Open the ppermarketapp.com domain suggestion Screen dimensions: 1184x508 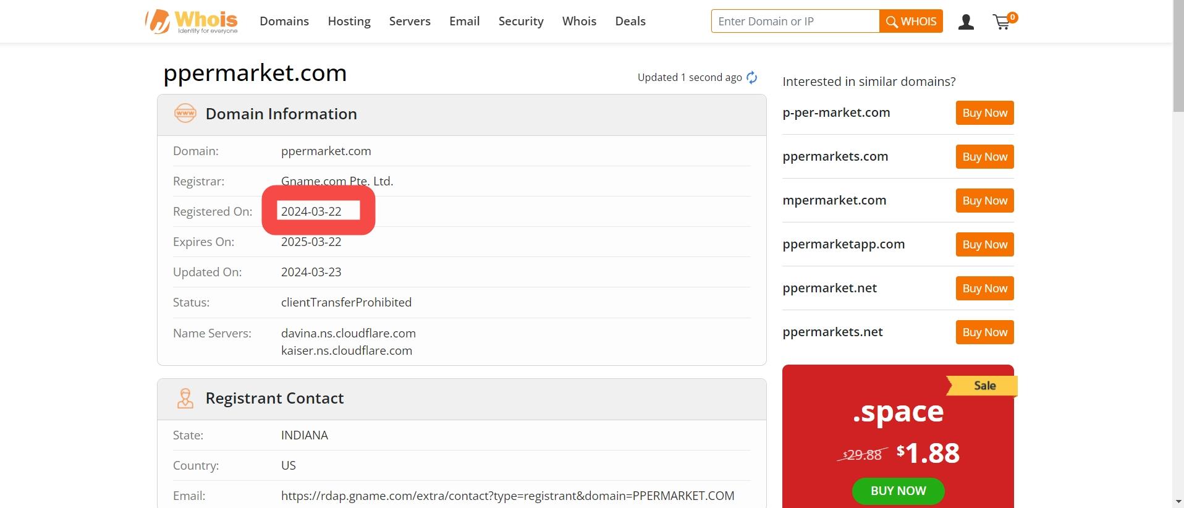pos(844,244)
